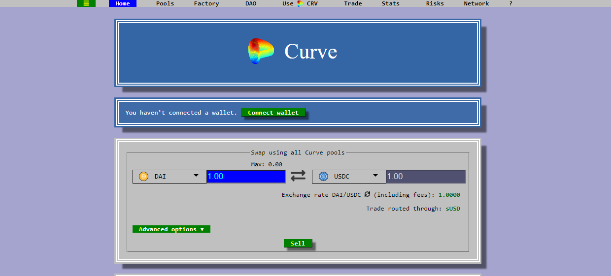Click the USDC output amount field
The height and width of the screenshot is (276, 611).
click(x=426, y=176)
